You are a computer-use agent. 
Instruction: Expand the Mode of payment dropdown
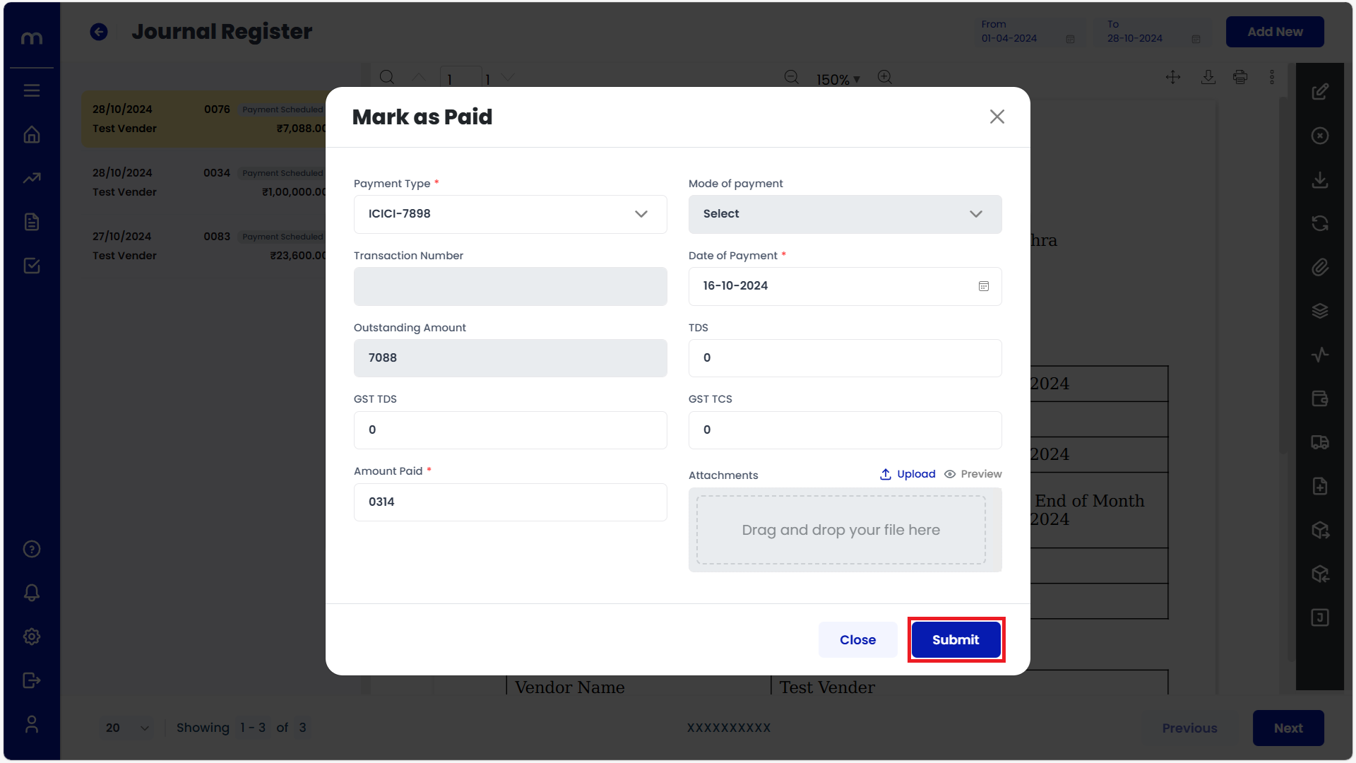pyautogui.click(x=845, y=214)
